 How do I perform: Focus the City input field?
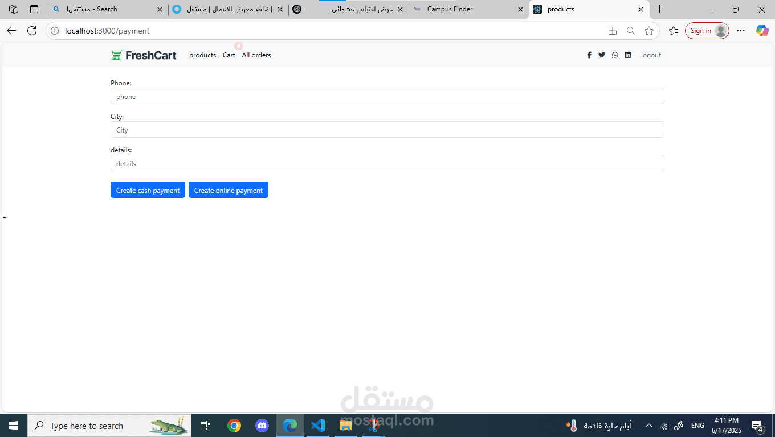point(387,130)
